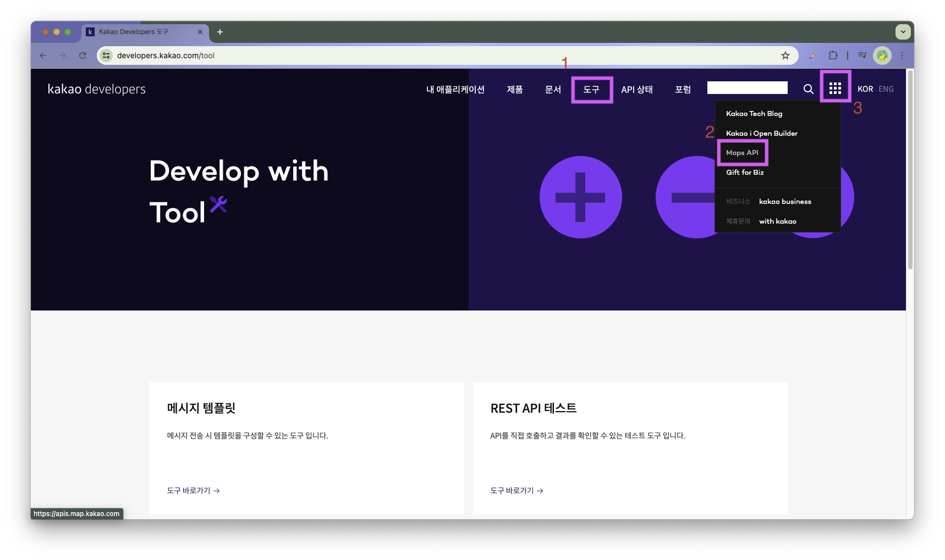View site information icon in address bar
Screen dimensions: 945x560
point(107,56)
